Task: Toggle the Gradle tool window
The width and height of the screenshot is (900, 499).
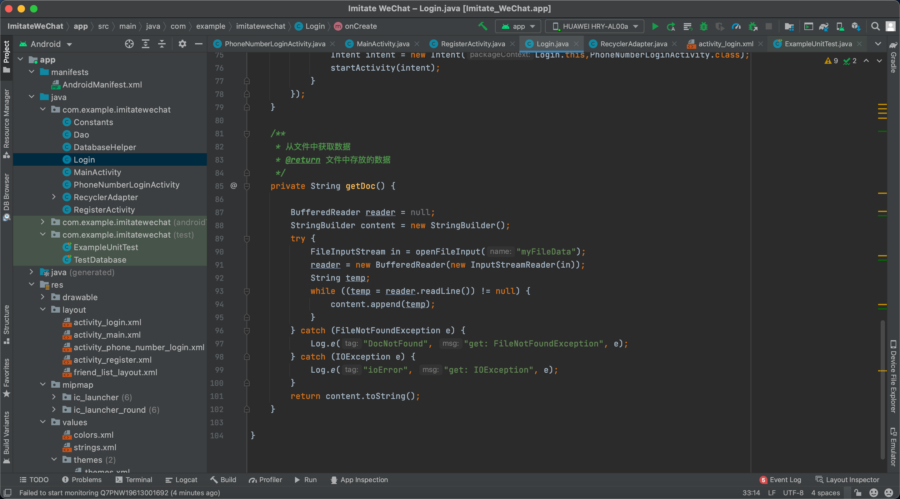Action: [893, 57]
